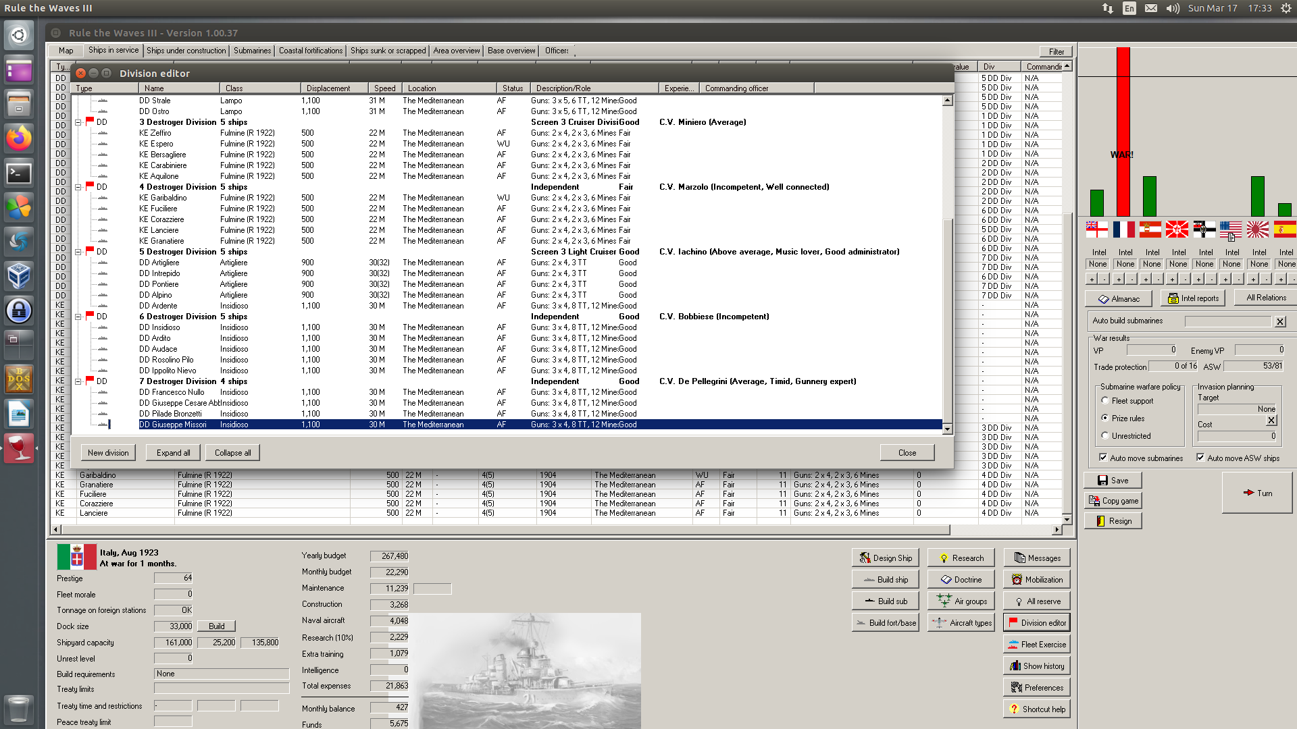
Task: Save the game
Action: pos(1113,480)
